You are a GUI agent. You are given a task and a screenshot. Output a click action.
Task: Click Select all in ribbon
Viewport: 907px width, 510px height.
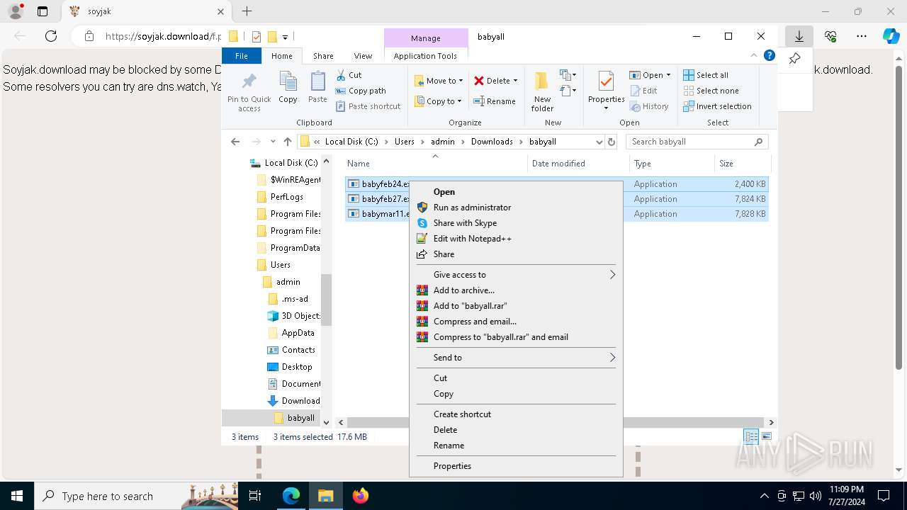click(706, 75)
